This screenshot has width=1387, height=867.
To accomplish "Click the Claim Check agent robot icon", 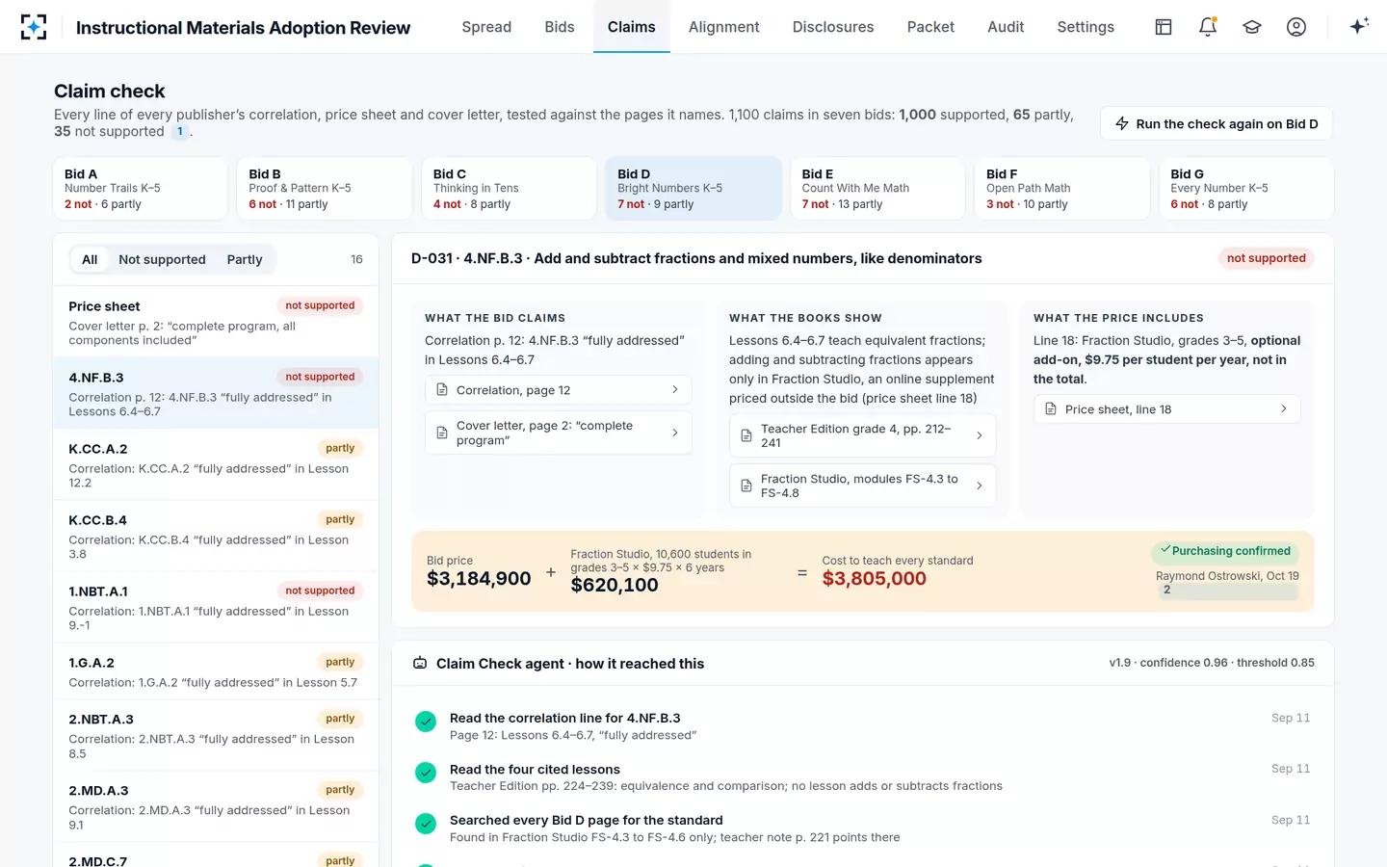I will click(420, 664).
